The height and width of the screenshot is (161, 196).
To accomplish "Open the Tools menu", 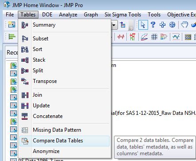I will click(x=154, y=15).
